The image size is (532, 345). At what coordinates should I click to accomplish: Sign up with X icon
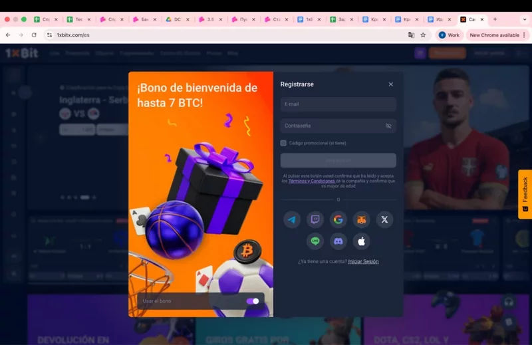click(384, 220)
